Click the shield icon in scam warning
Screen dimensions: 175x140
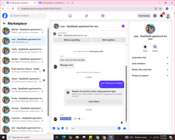coord(68,93)
